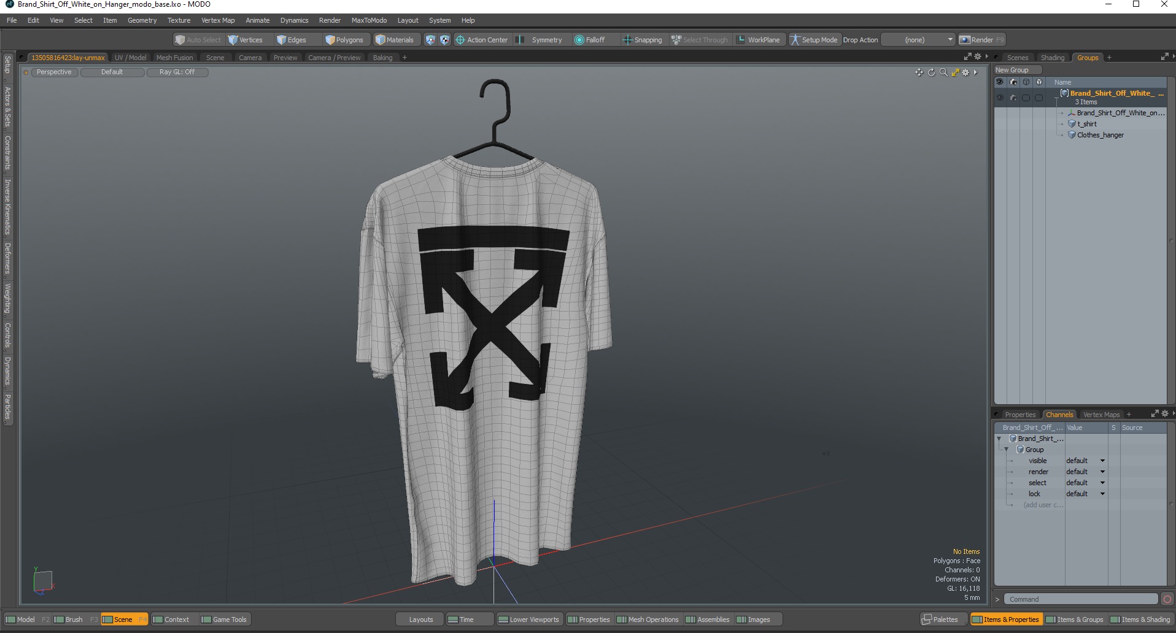
Task: Open Action Center options
Action: point(482,40)
